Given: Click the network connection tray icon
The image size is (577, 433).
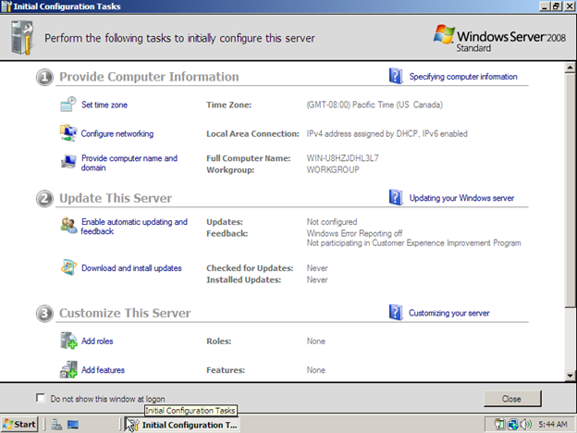Looking at the screenshot, I should pos(512,425).
